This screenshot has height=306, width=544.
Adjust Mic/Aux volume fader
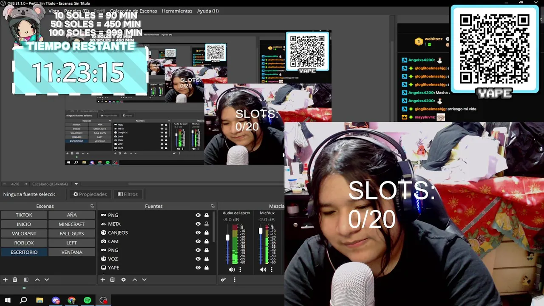261,231
